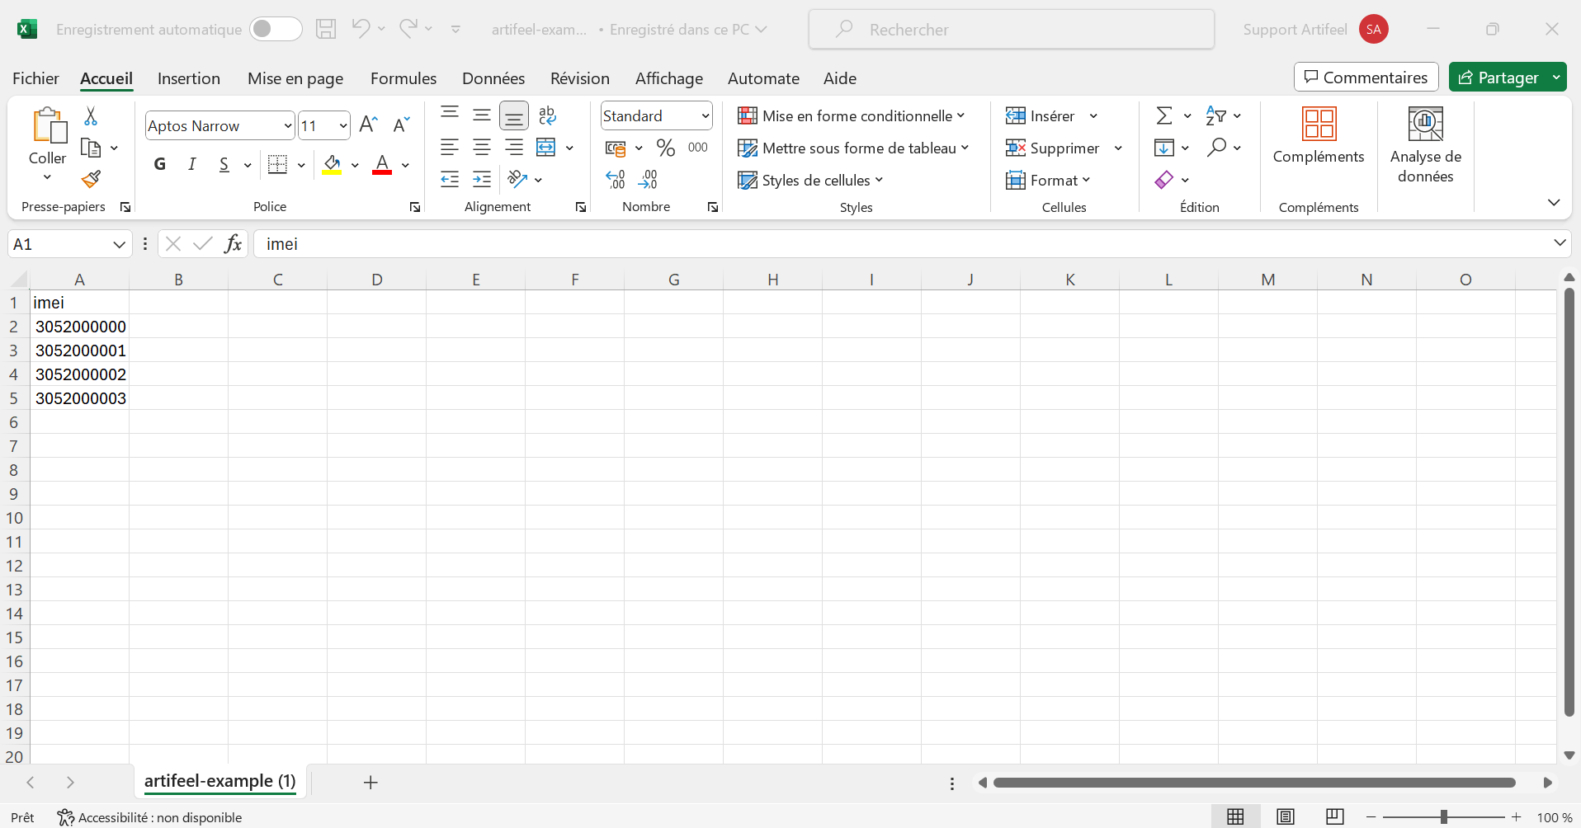Viewport: 1581px width, 828px height.
Task: Click the Partager button
Action: point(1498,78)
